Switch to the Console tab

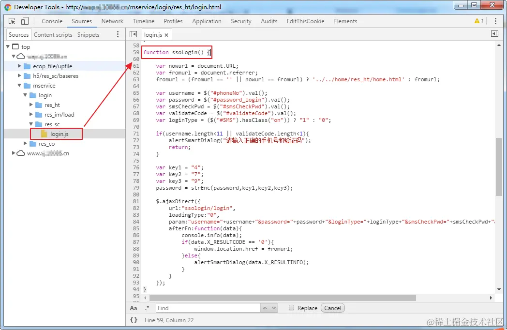coord(52,21)
